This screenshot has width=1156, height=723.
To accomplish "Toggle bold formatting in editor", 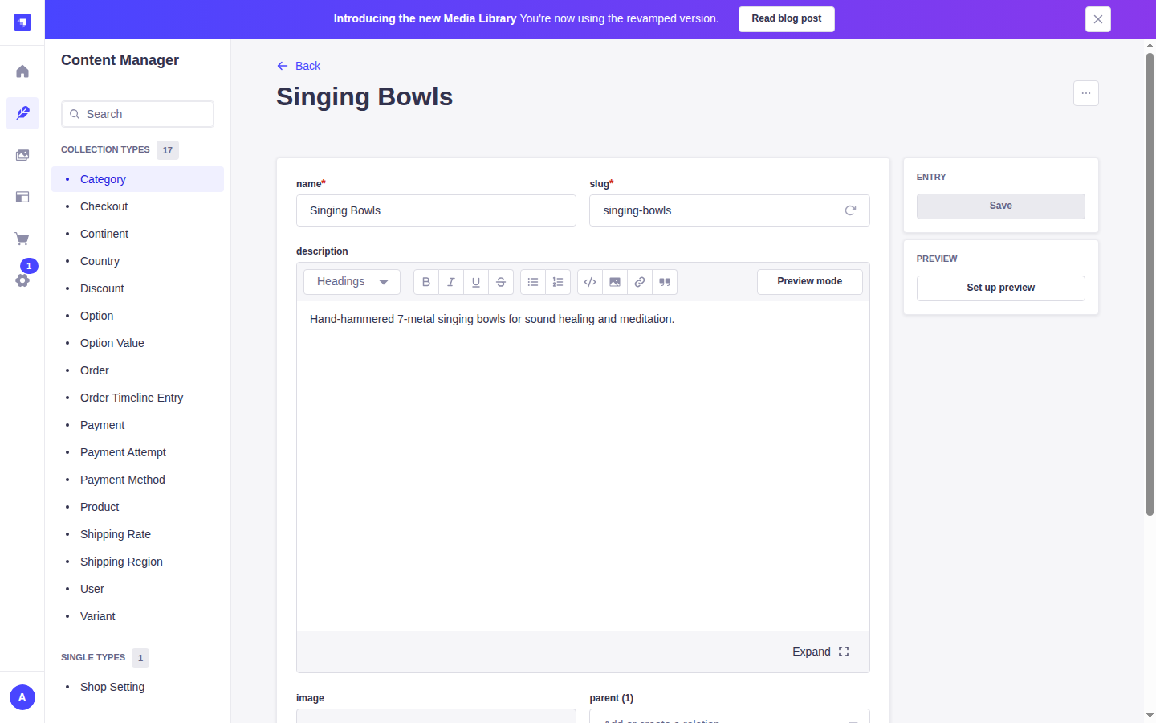I will pos(426,282).
